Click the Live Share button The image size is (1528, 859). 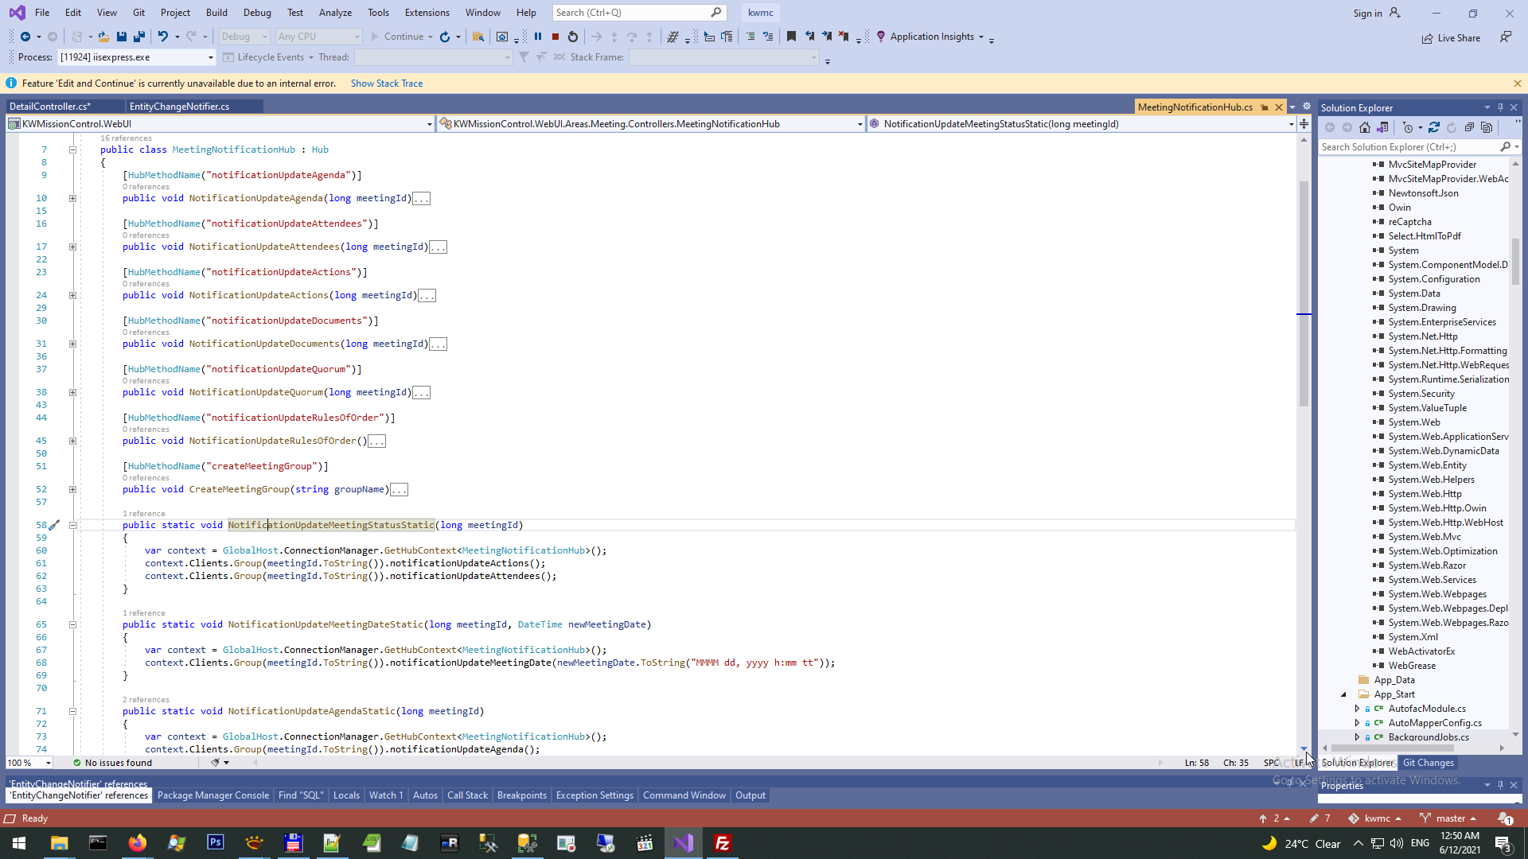tap(1452, 38)
